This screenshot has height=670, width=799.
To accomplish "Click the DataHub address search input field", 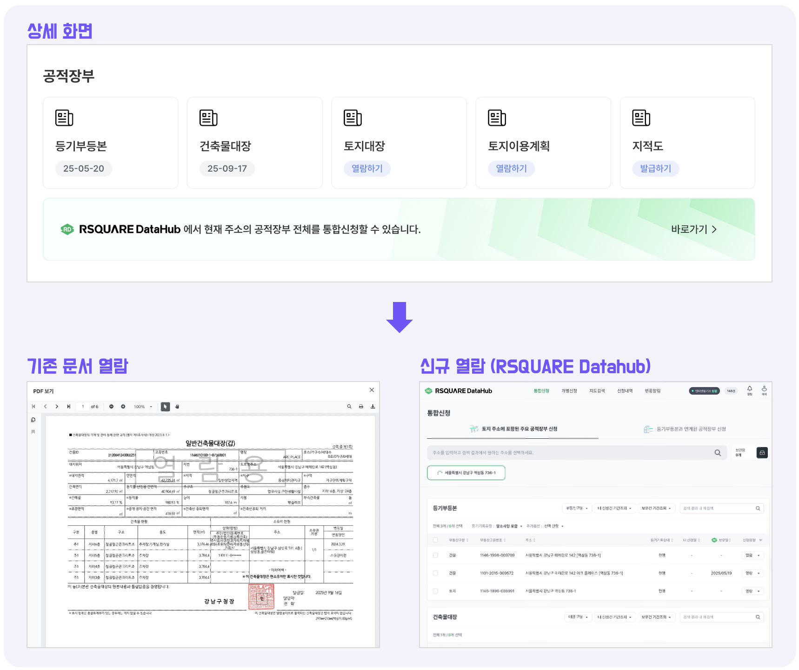I will coord(577,453).
